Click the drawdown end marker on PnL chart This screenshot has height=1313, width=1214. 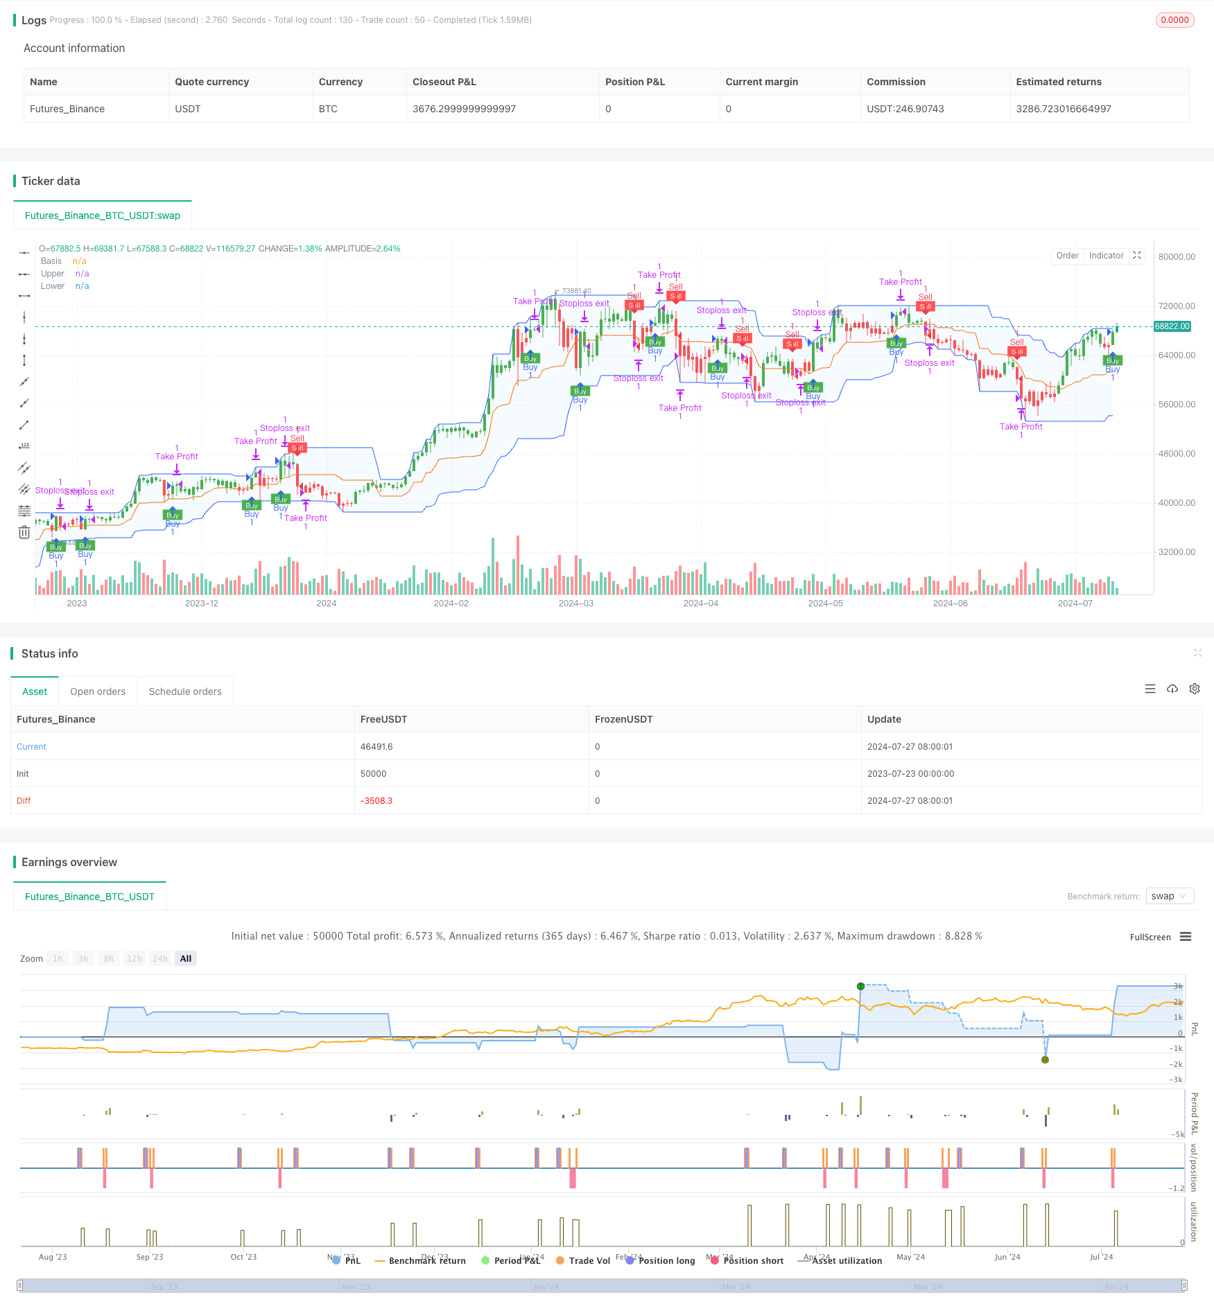(1045, 1059)
